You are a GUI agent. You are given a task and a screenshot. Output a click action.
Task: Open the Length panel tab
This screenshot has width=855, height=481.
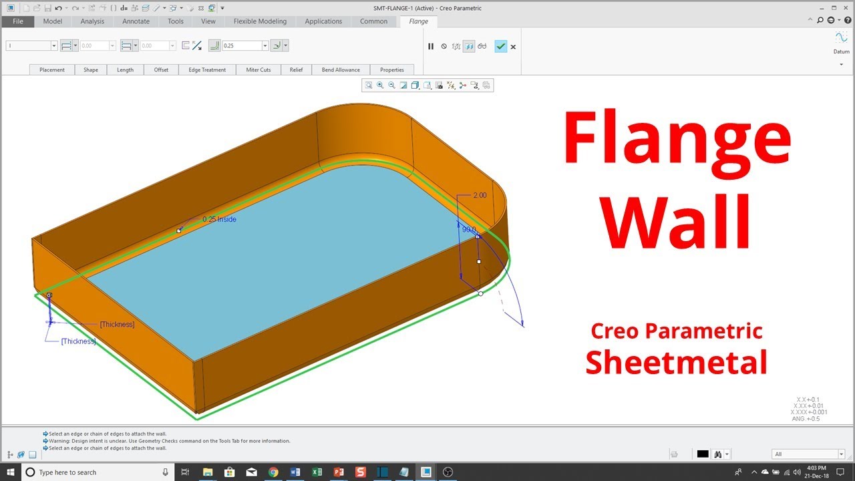pos(126,69)
